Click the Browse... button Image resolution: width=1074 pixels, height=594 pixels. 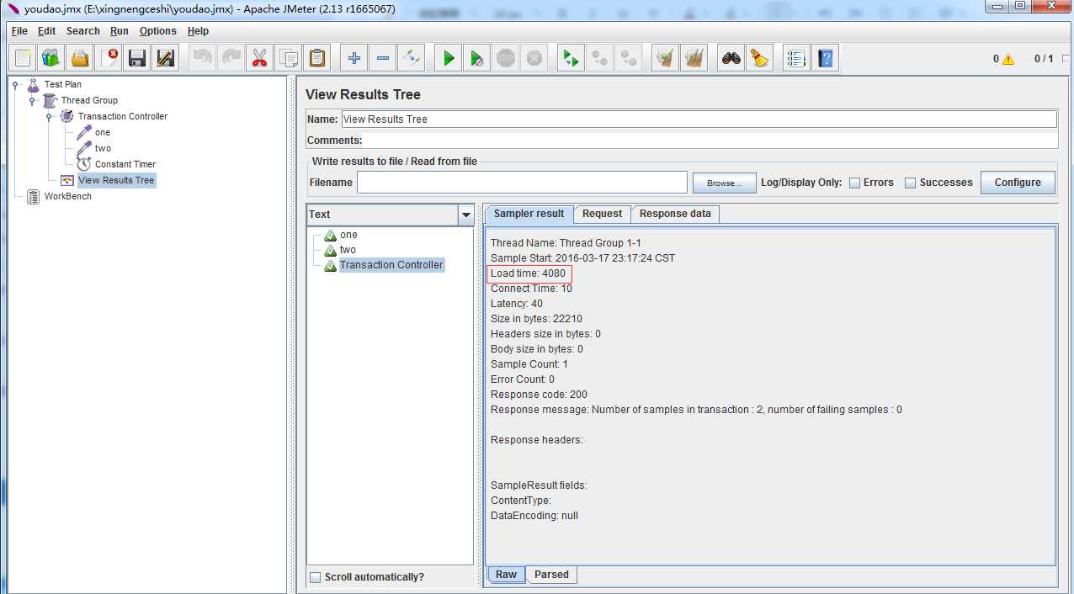click(x=725, y=183)
